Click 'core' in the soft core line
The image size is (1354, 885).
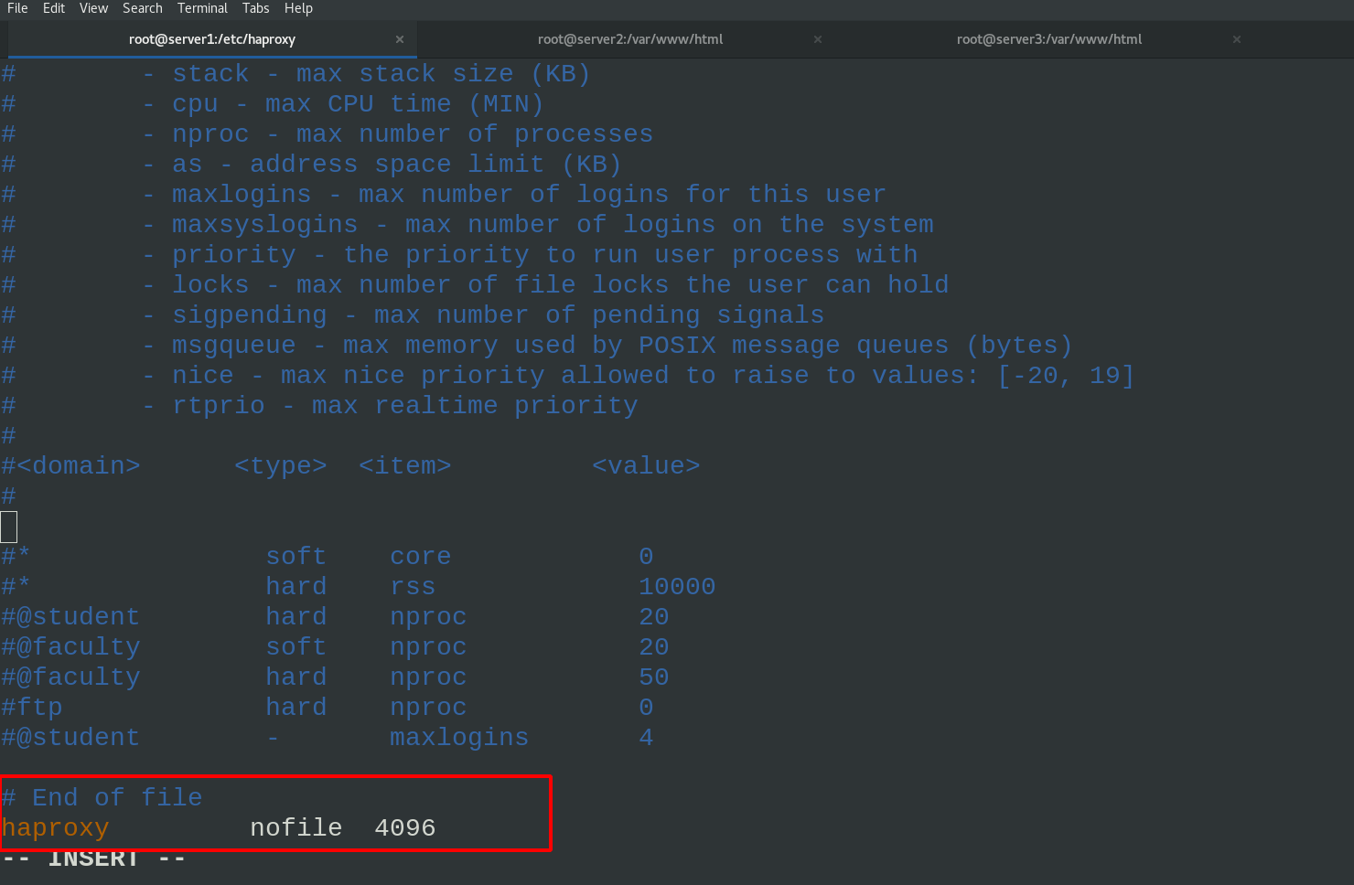420,556
